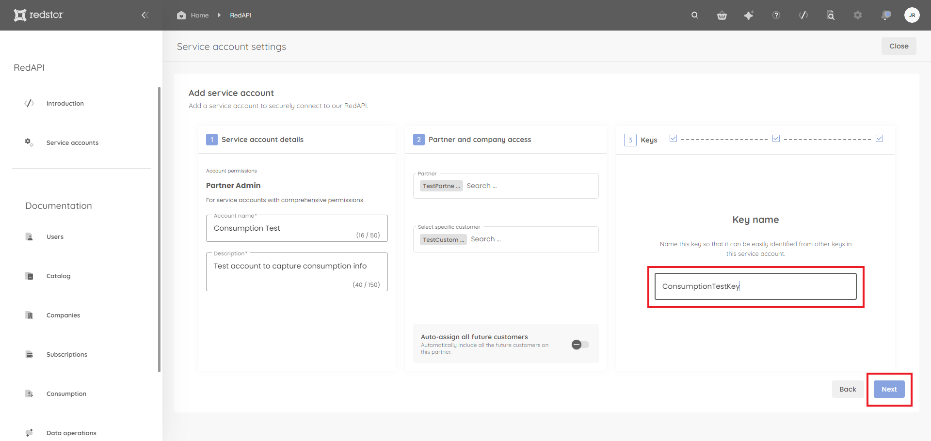Open Subscriptions documentation
Screen dimensions: 931x441
pyautogui.click(x=67, y=354)
